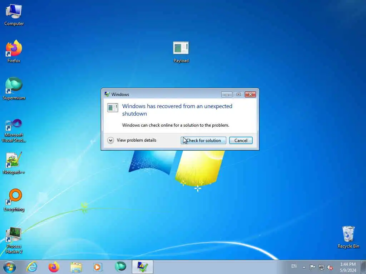The height and width of the screenshot is (274, 366).
Task: Open the clock showing 1:44 PM
Action: pyautogui.click(x=348, y=267)
